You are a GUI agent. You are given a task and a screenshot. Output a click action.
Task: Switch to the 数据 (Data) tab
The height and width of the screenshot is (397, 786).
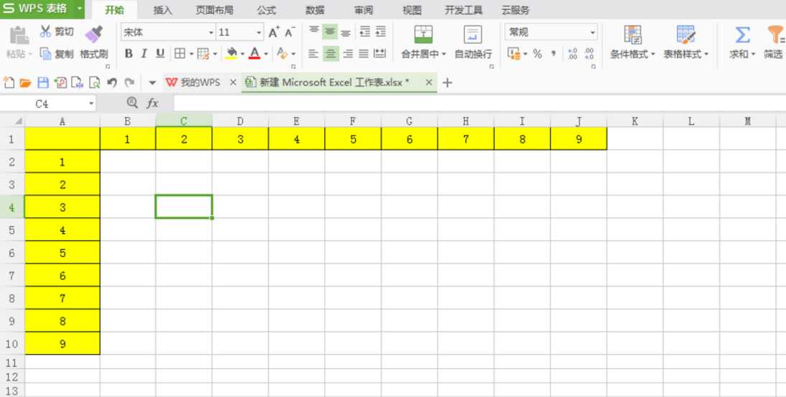315,10
